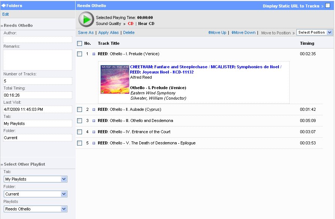Screen dimensions: 335x219
Task: Click the Total Timing field showing 00:16:26
Action: [x=37, y=95]
